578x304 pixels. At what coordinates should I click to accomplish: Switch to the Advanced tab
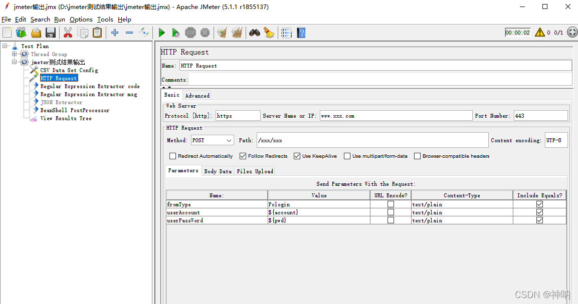point(197,96)
